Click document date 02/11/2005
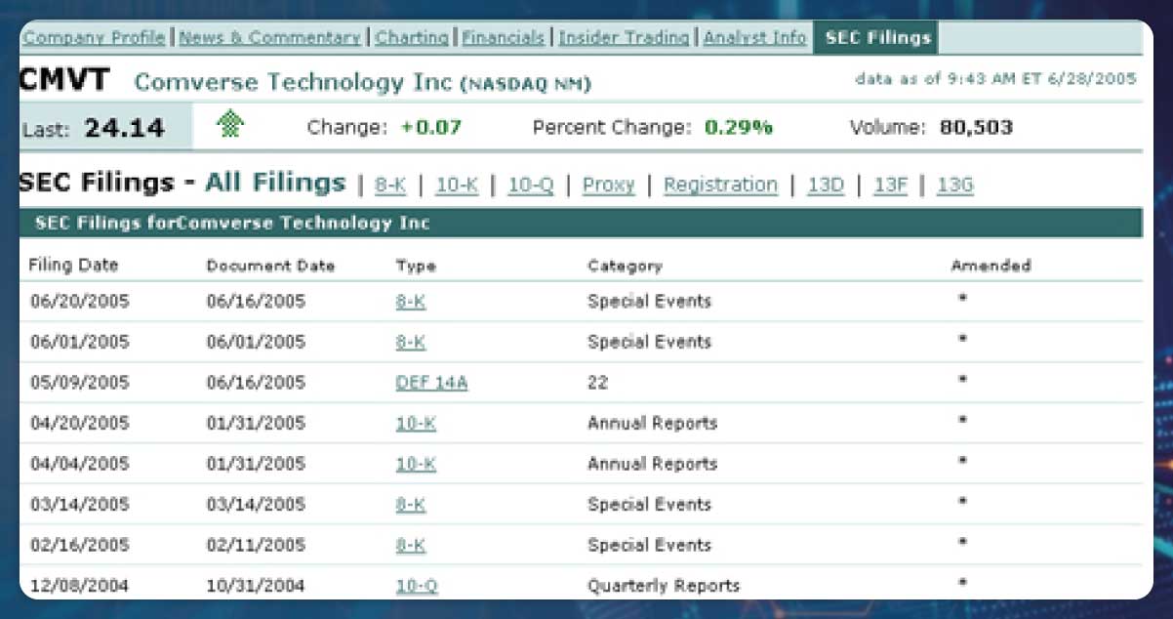 click(x=256, y=545)
